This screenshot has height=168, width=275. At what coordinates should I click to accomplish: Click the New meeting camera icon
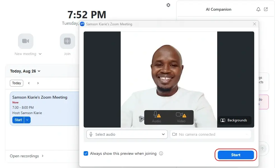pos(26,41)
